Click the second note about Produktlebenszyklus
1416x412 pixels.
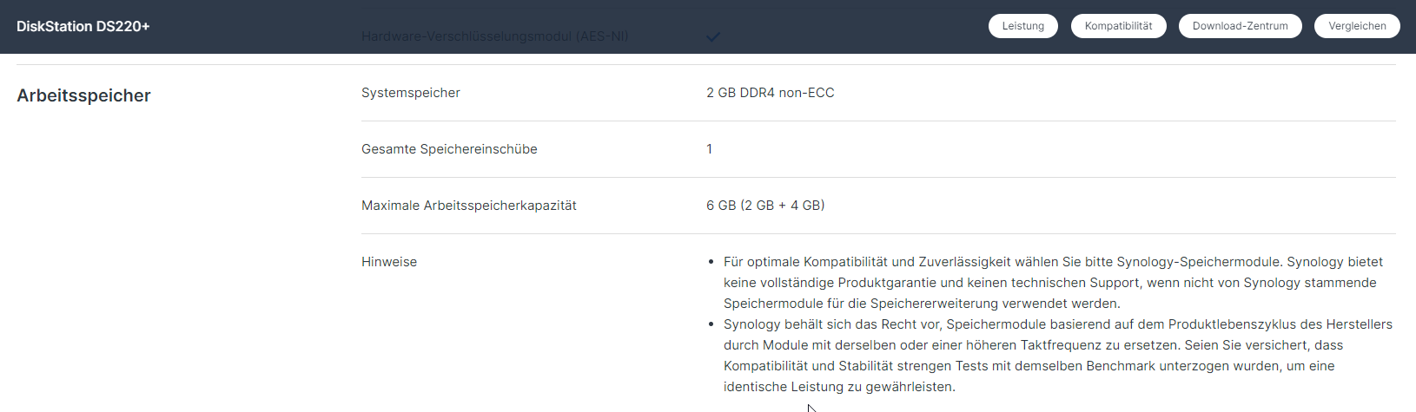pyautogui.click(x=1058, y=356)
